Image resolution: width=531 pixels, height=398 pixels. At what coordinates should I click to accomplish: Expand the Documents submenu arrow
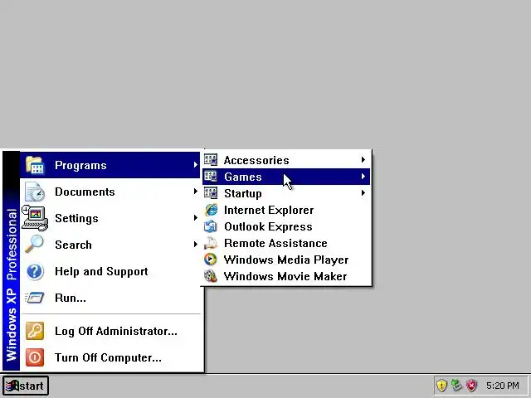196,192
